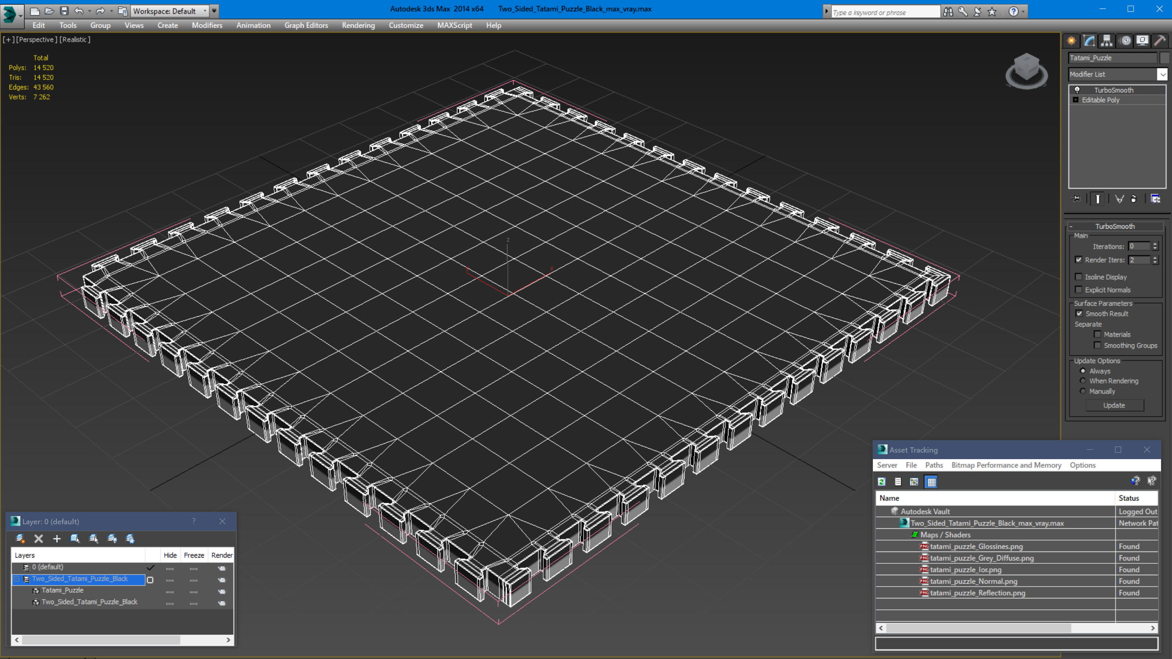Click the Create New Layer icon
Image resolution: width=1172 pixels, height=659 pixels.
[x=20, y=539]
